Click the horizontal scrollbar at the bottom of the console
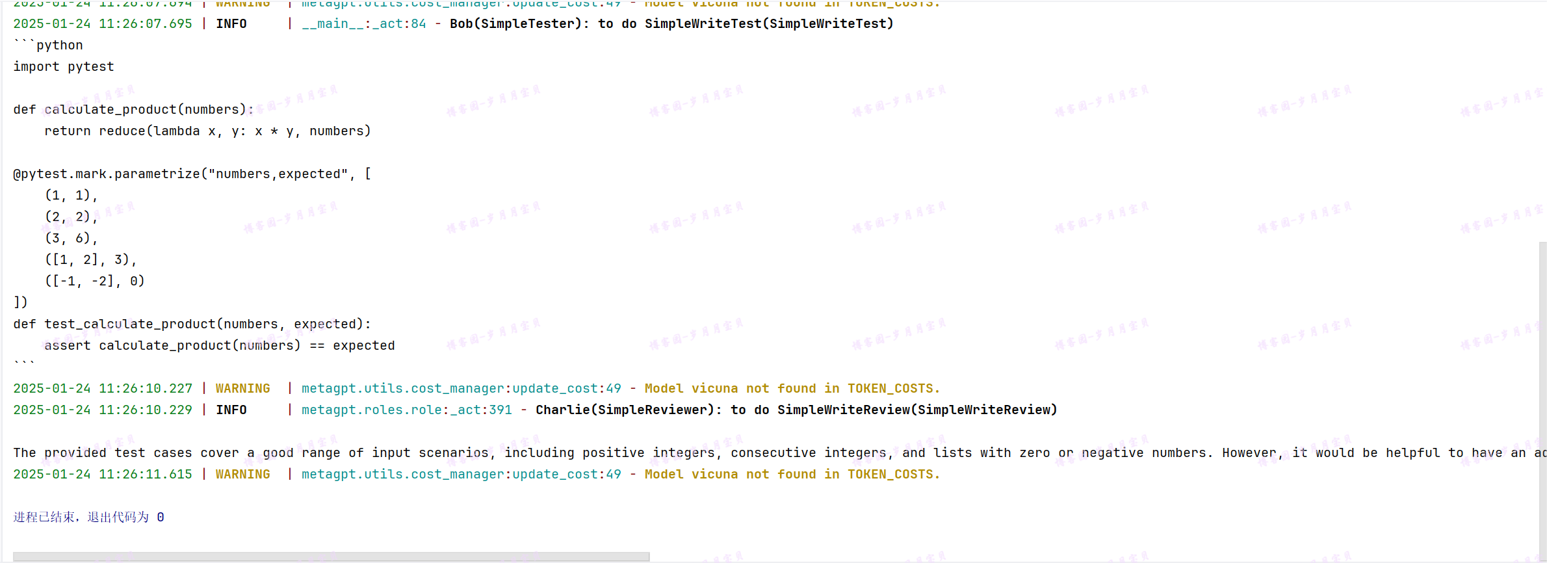The image size is (1547, 563). coord(331,556)
